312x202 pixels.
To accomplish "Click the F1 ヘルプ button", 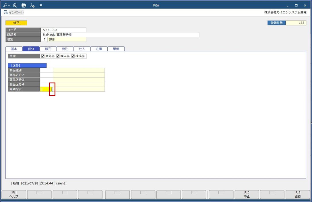I will pyautogui.click(x=14, y=195).
